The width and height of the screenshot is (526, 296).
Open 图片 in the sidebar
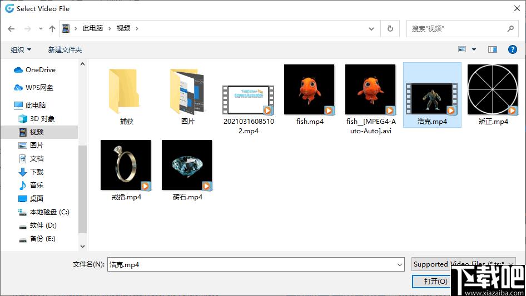coord(31,145)
